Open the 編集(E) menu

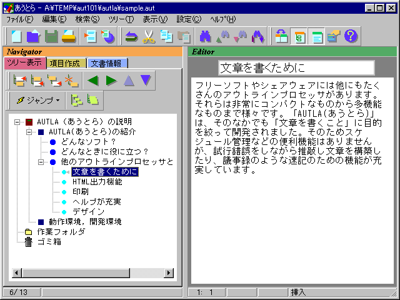(54, 19)
